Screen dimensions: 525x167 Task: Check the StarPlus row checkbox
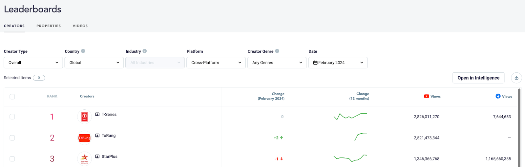point(12,159)
